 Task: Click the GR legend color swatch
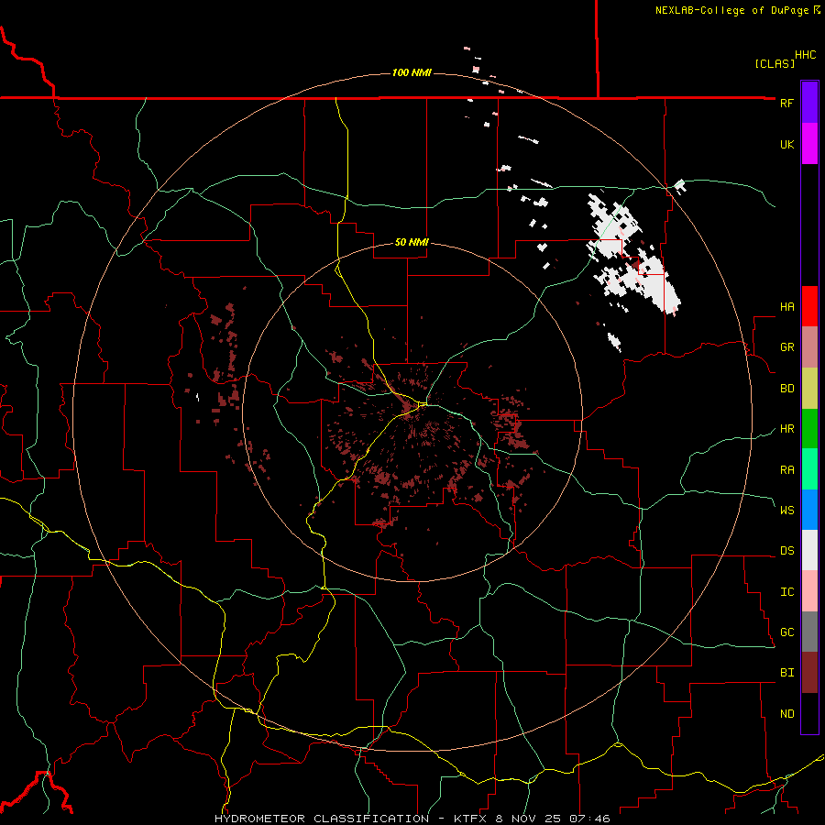(809, 347)
